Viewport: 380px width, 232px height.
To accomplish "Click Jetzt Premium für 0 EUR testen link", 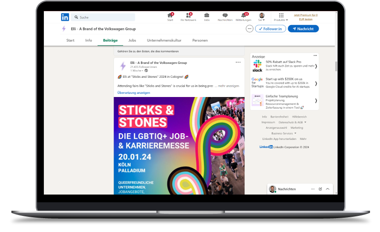I will coord(306,17).
